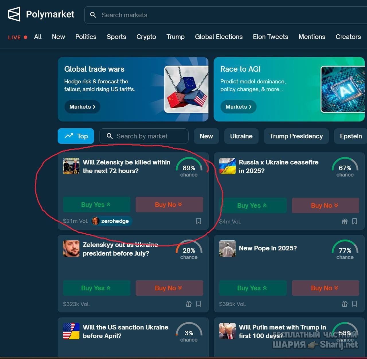Buy No on New Pope in 2025
The height and width of the screenshot is (359, 367).
click(x=325, y=288)
